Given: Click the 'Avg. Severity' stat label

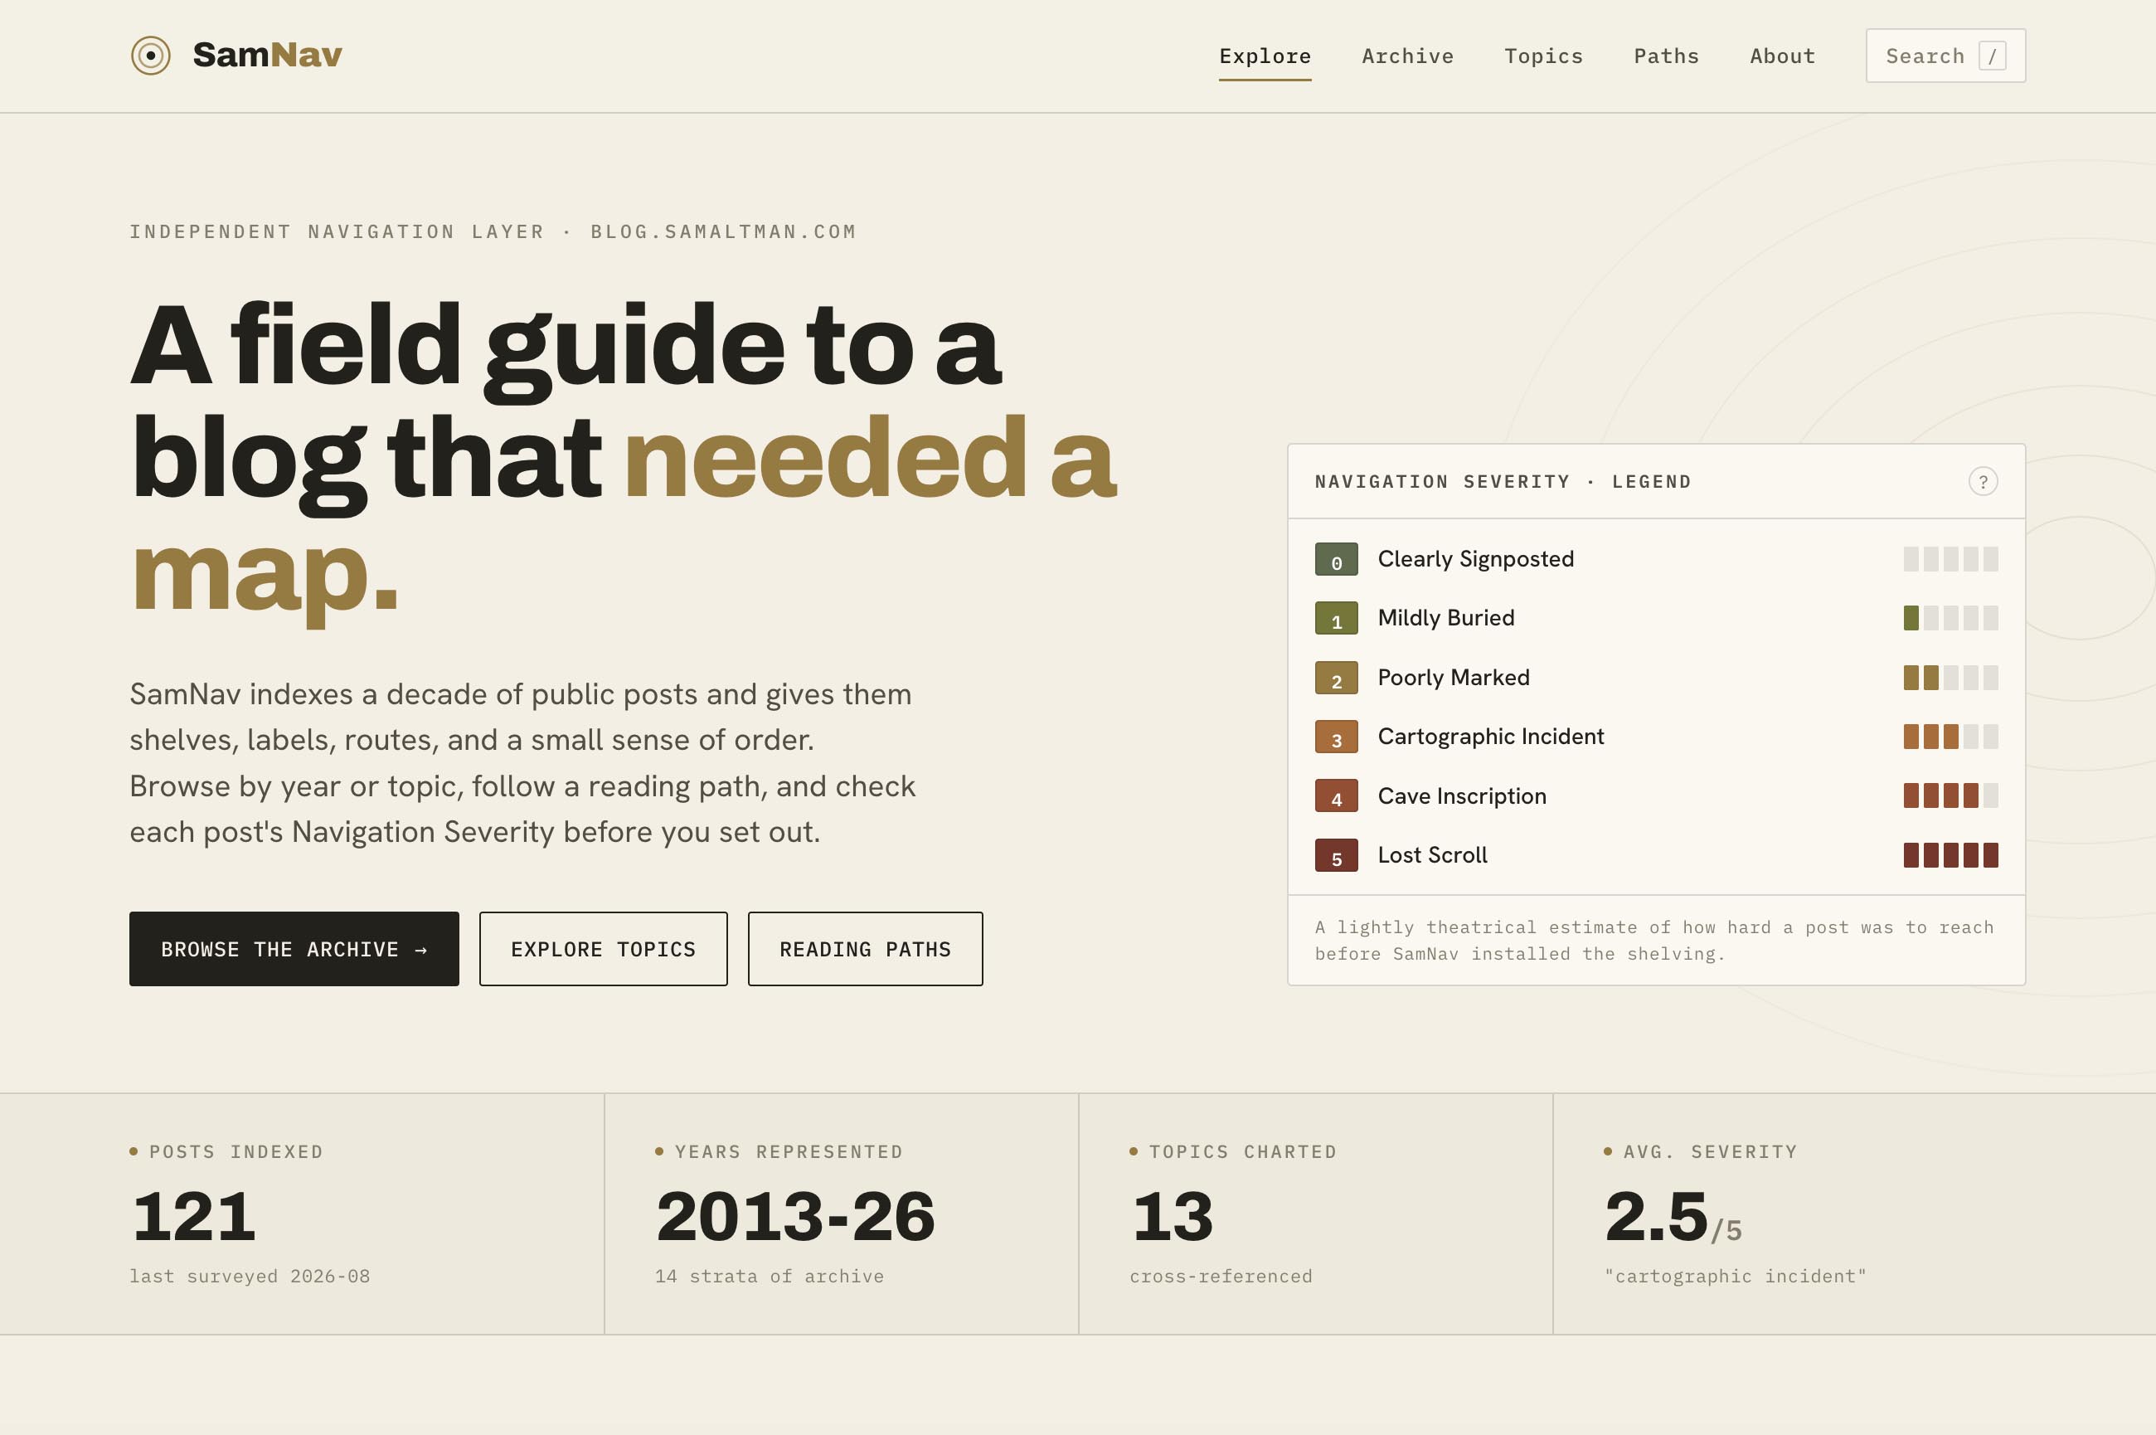Looking at the screenshot, I should click(x=1710, y=1151).
